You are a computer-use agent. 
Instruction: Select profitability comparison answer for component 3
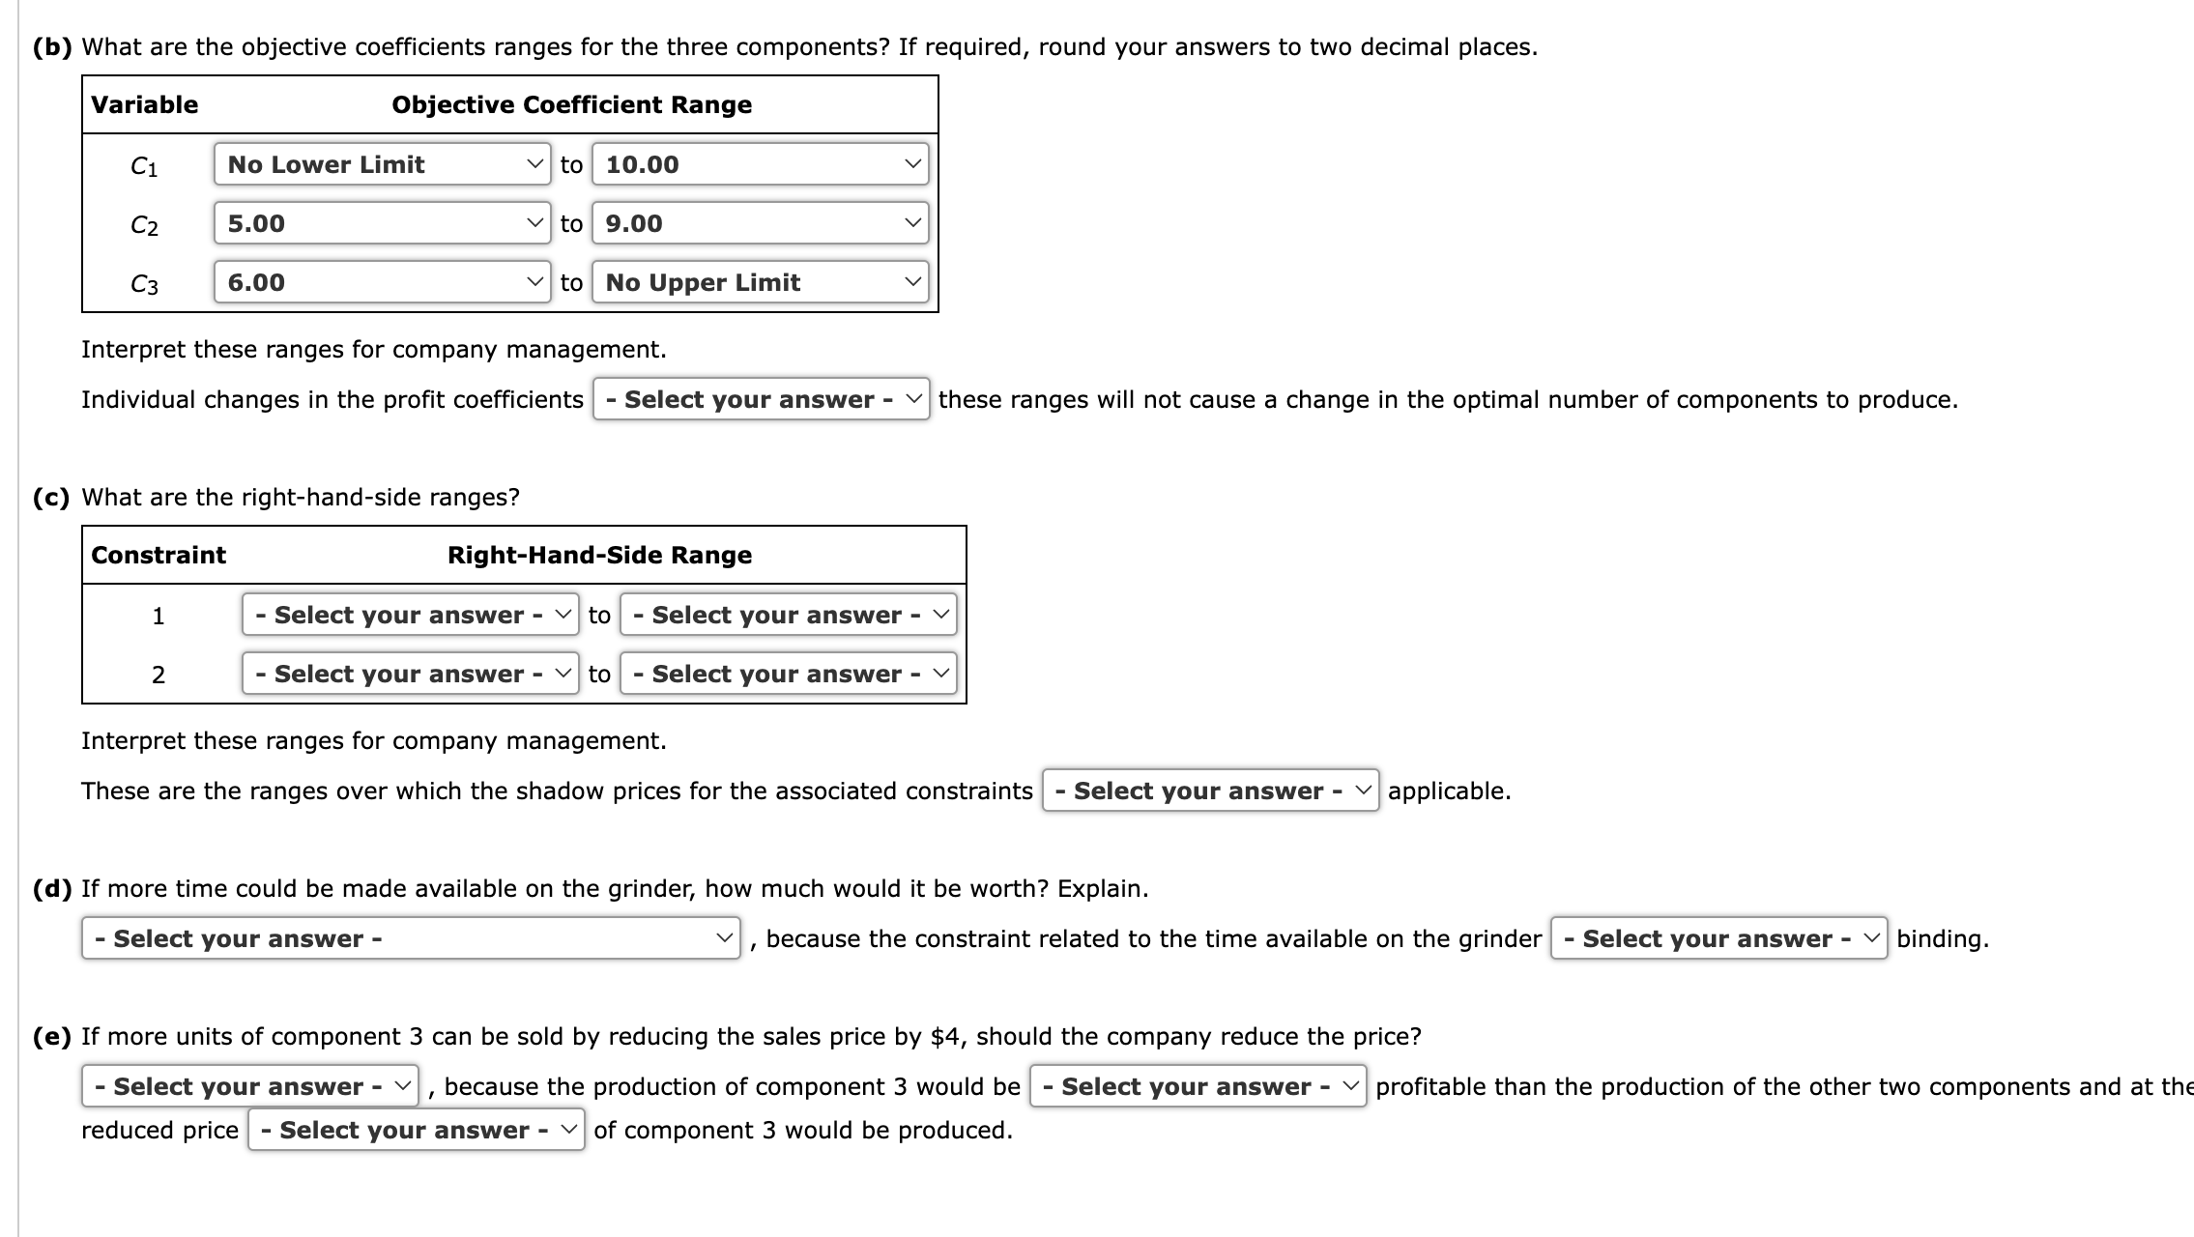click(1196, 1086)
